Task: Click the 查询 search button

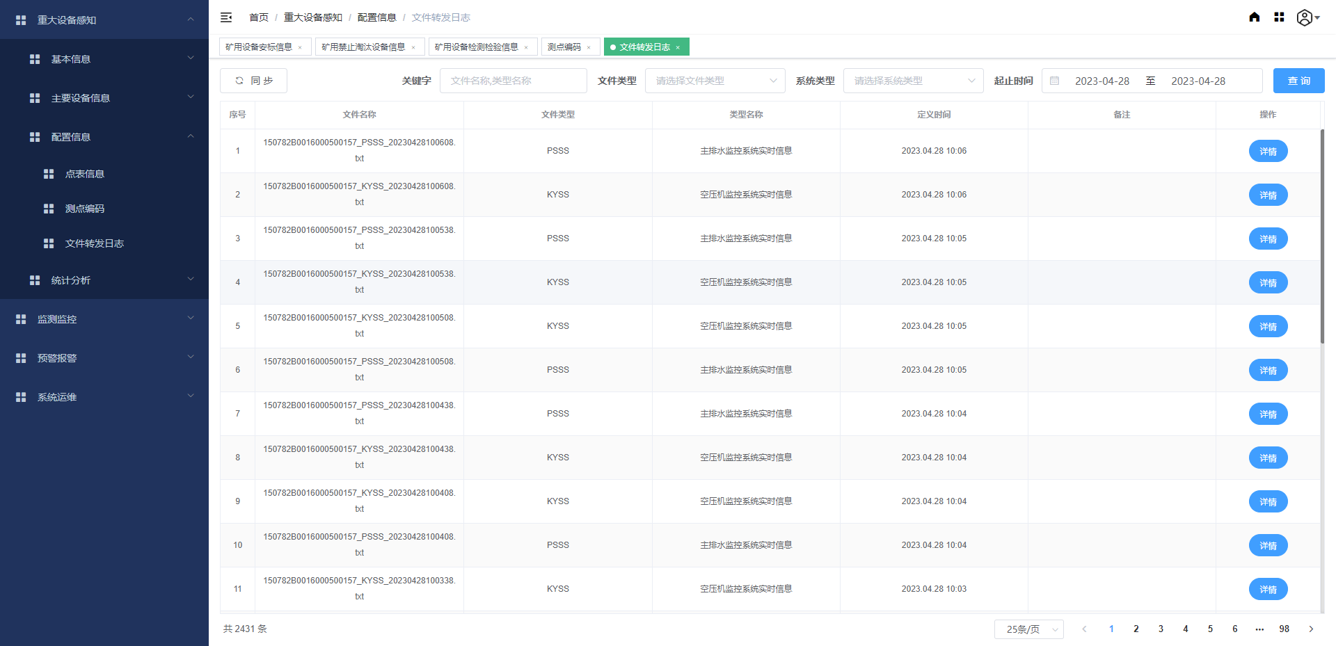Action: pos(1299,81)
